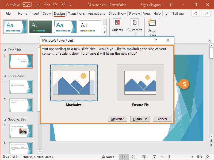Viewport: 214px width, 160px height.
Task: Open the Slide Show menu
Action: 117,13
